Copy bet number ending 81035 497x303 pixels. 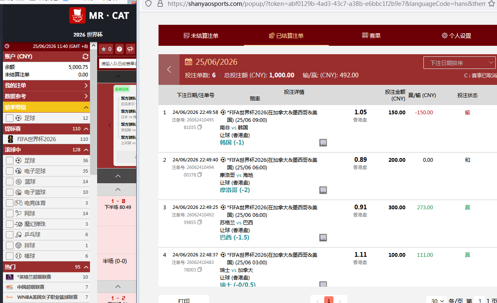click(200, 127)
